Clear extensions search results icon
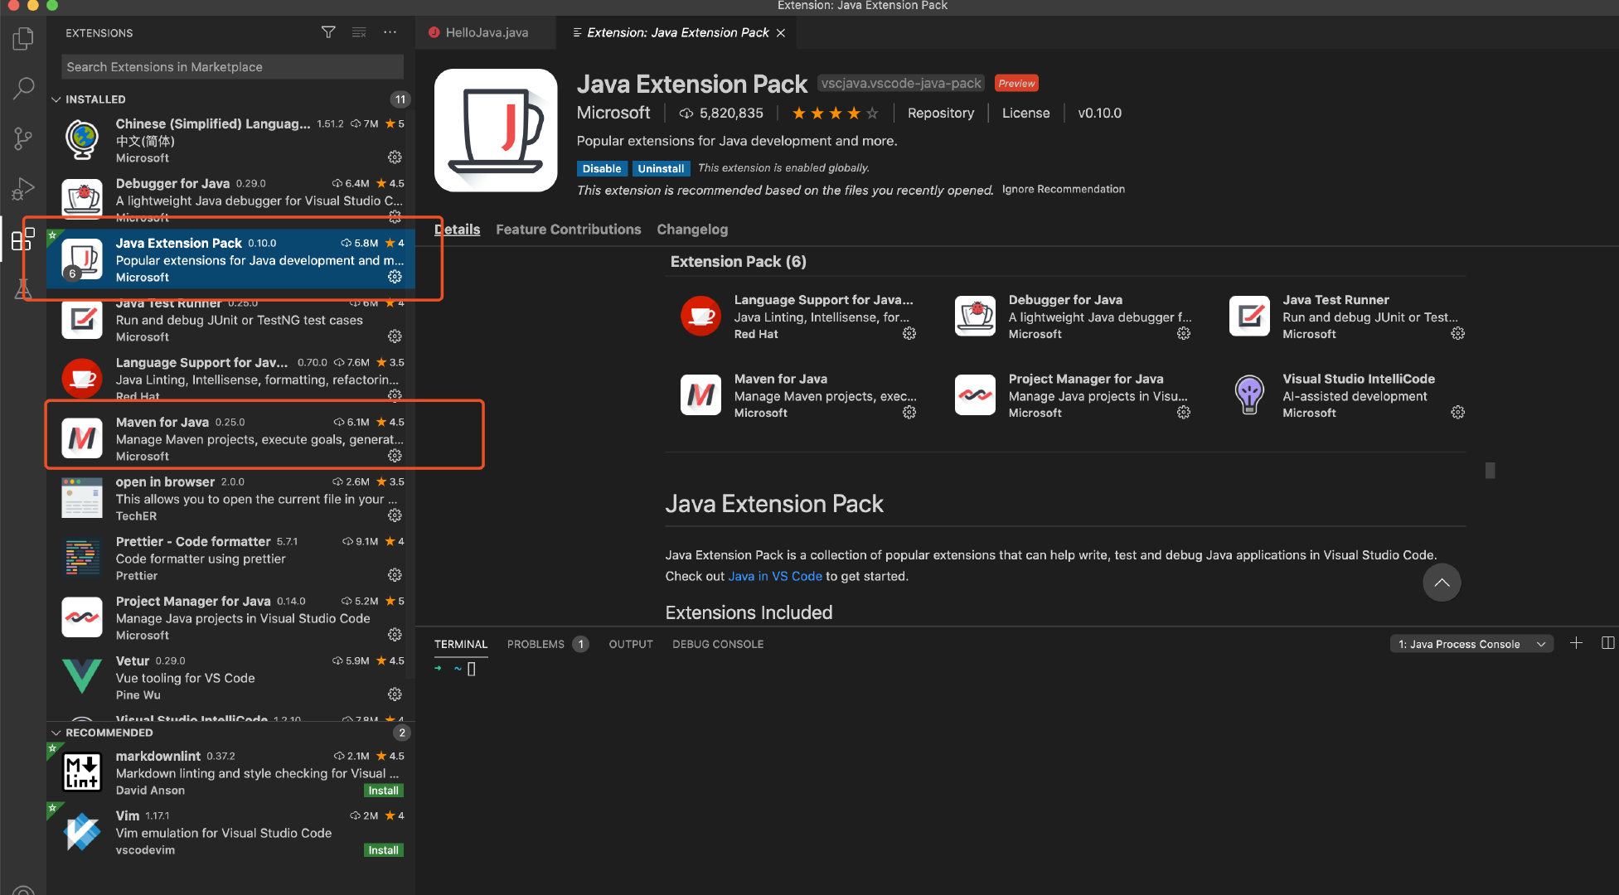Screen dimensions: 1619x895 click(359, 32)
